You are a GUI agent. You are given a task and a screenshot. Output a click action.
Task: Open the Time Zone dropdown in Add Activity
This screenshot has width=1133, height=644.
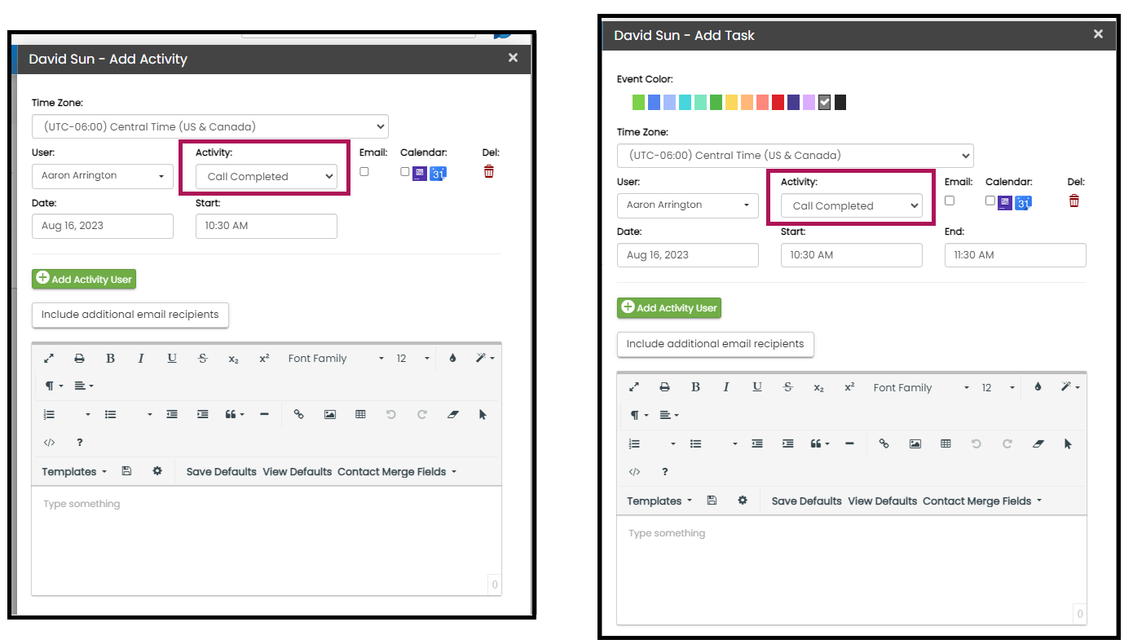(210, 126)
